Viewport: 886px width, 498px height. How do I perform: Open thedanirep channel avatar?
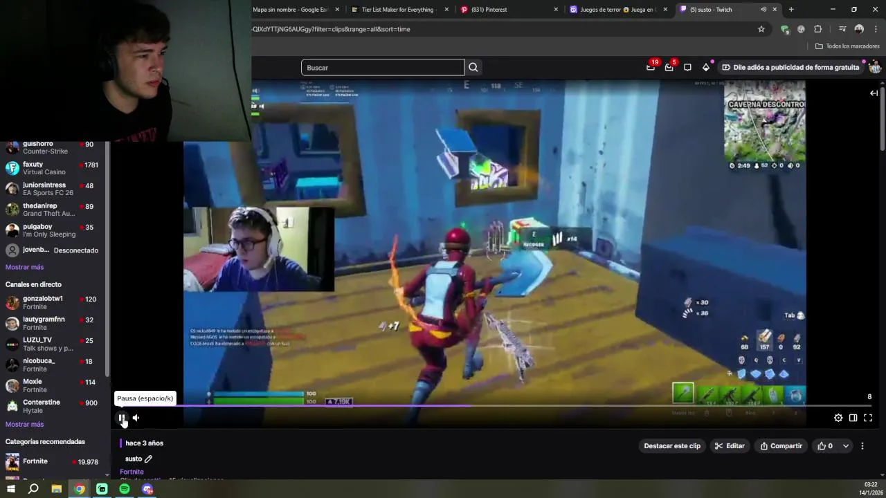[12, 210]
